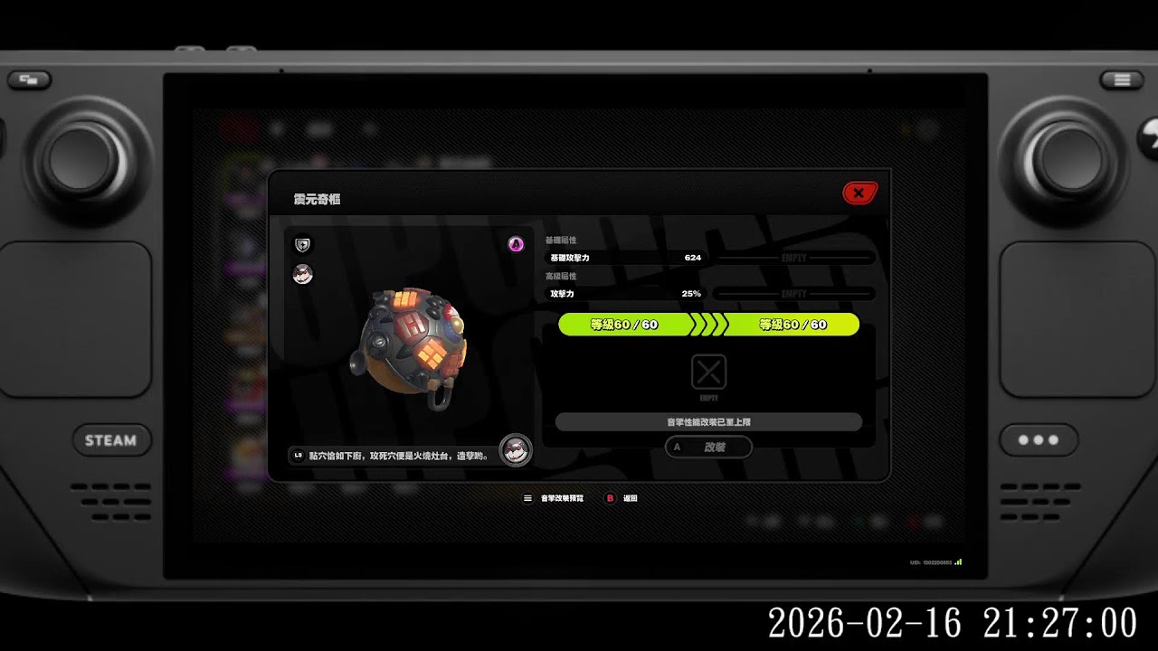Click the 高級屬性 section header

click(561, 276)
